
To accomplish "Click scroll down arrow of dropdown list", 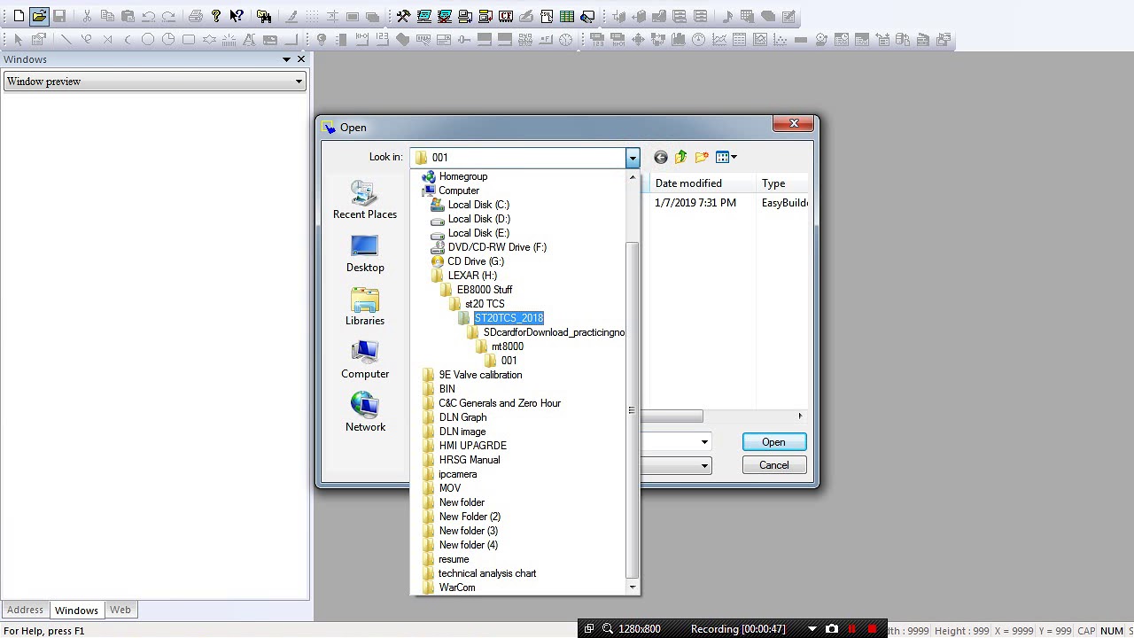I will (633, 587).
